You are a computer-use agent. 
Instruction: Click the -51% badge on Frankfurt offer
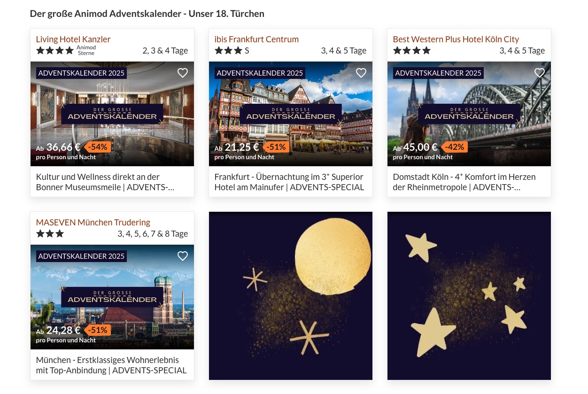click(x=276, y=147)
